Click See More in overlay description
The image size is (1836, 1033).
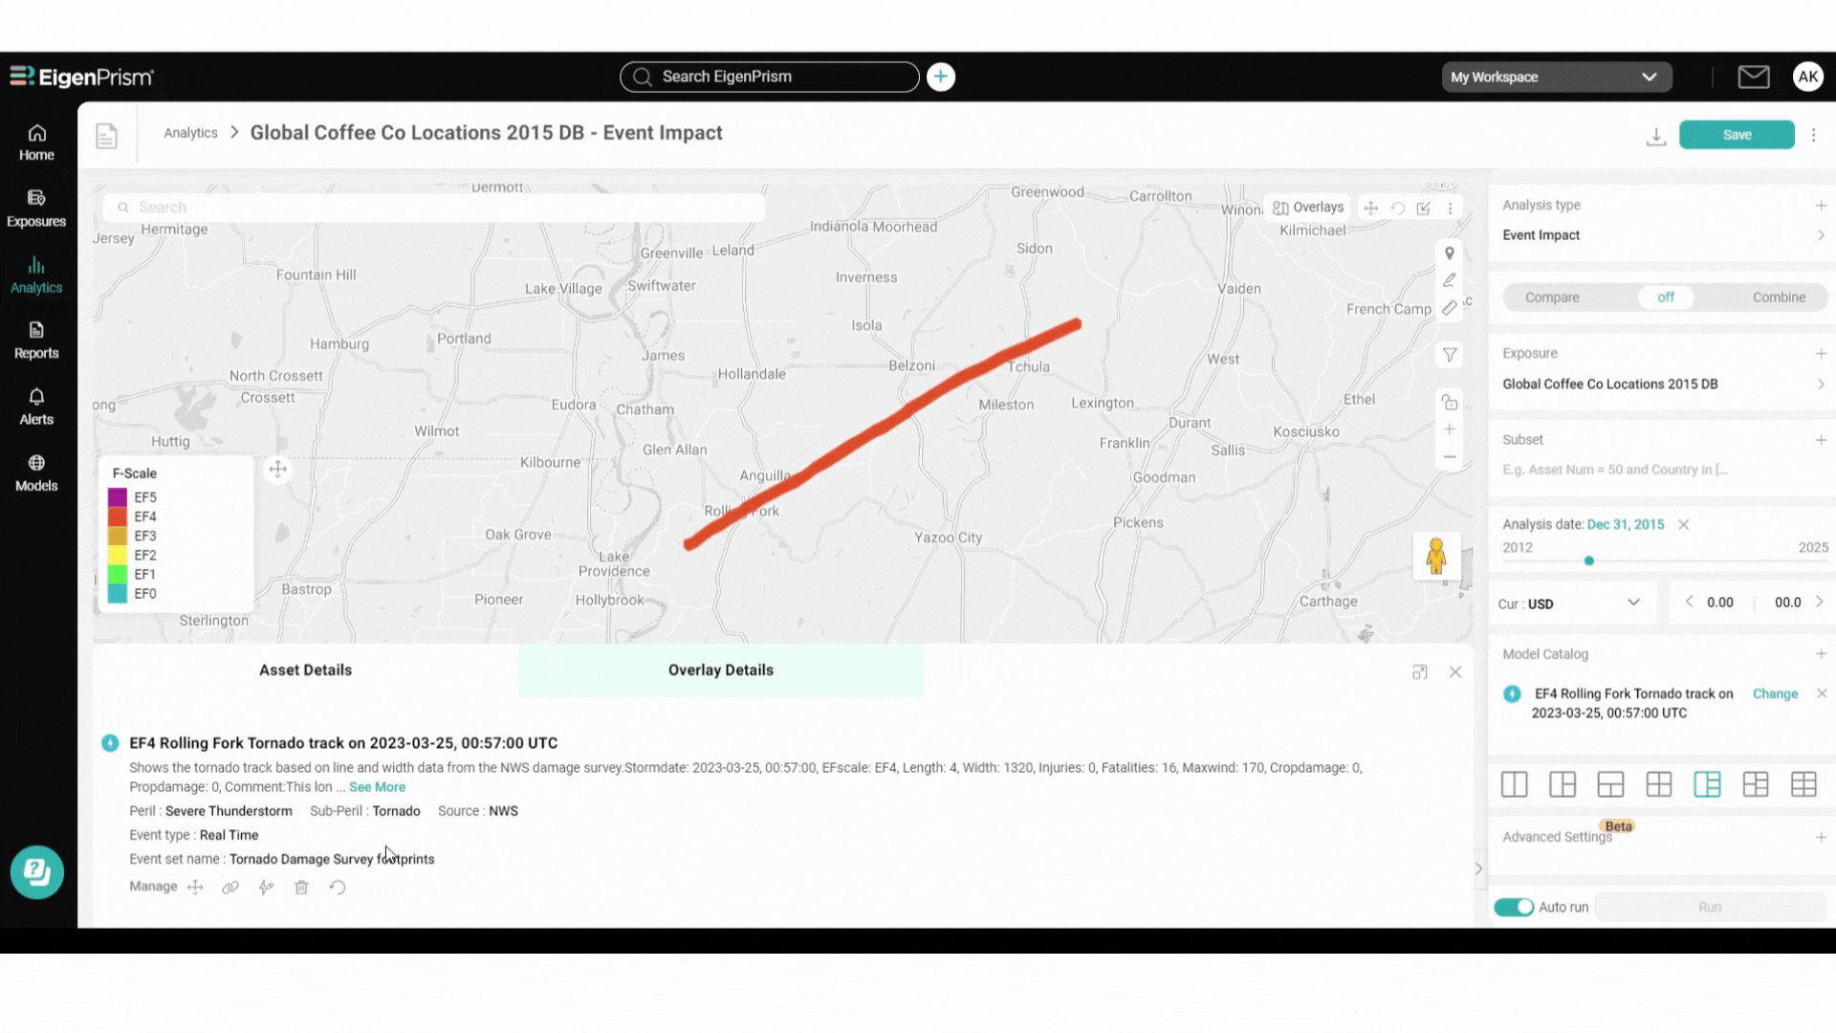(377, 787)
